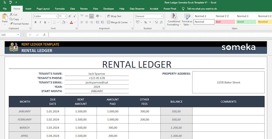Click in the formula bar

tap(160, 35)
